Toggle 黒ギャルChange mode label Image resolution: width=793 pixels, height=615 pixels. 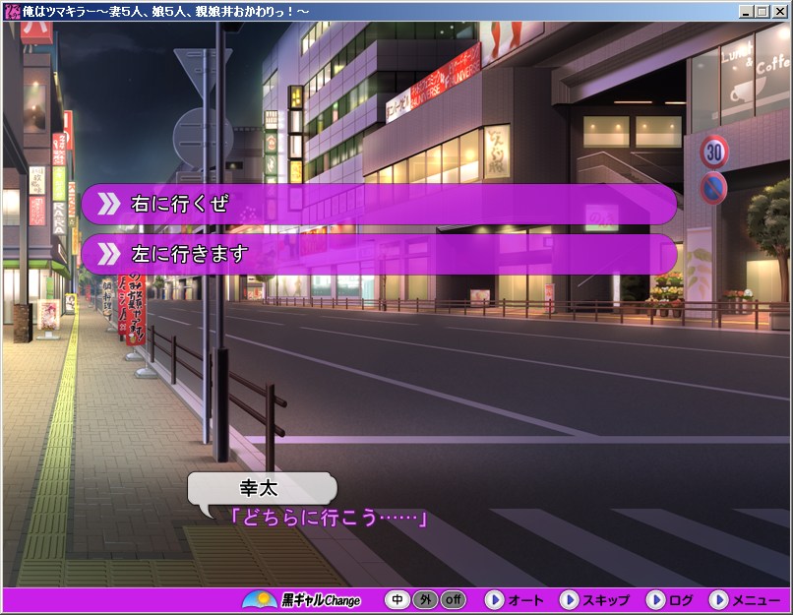click(321, 600)
